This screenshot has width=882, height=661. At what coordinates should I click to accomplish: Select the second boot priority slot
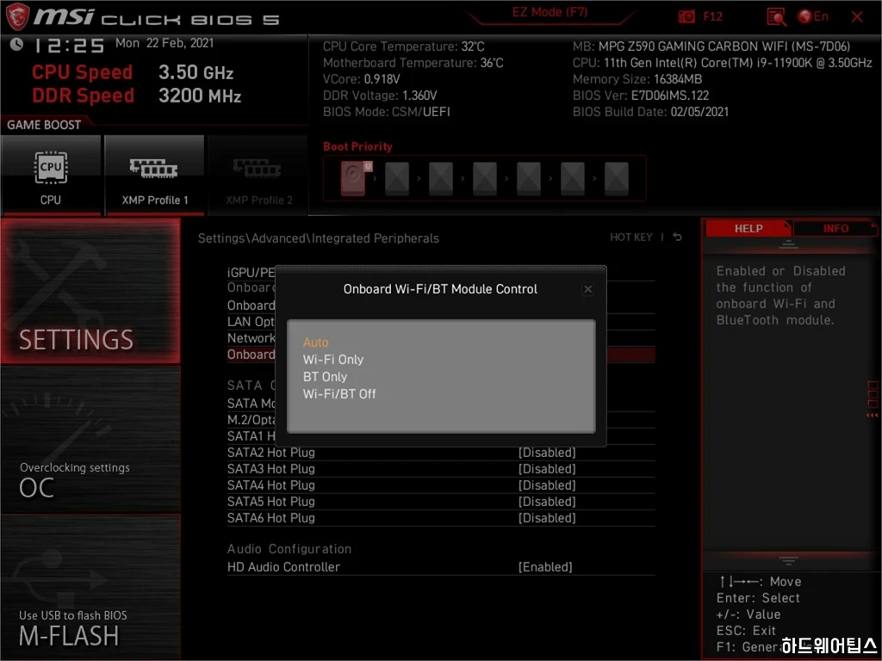(397, 179)
